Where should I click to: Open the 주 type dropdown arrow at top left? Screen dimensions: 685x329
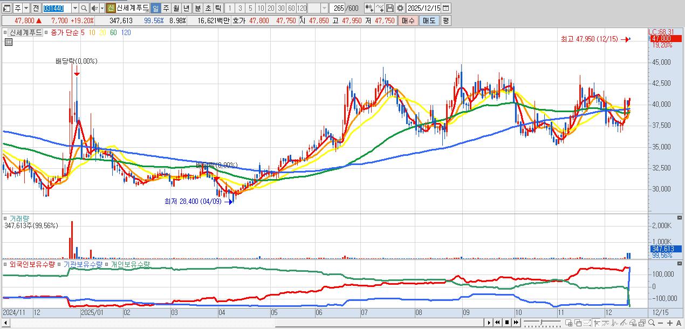[x=26, y=8]
